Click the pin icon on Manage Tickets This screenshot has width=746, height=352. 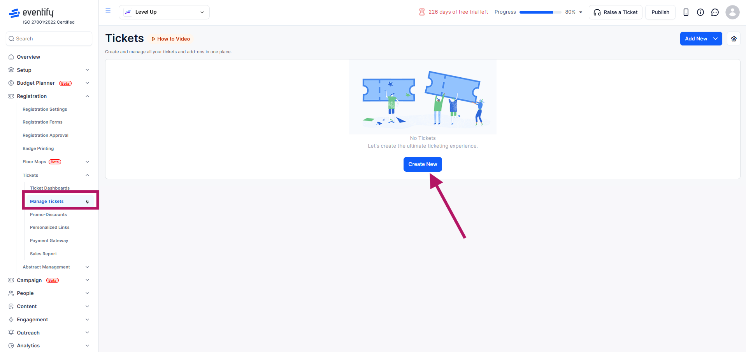click(87, 201)
